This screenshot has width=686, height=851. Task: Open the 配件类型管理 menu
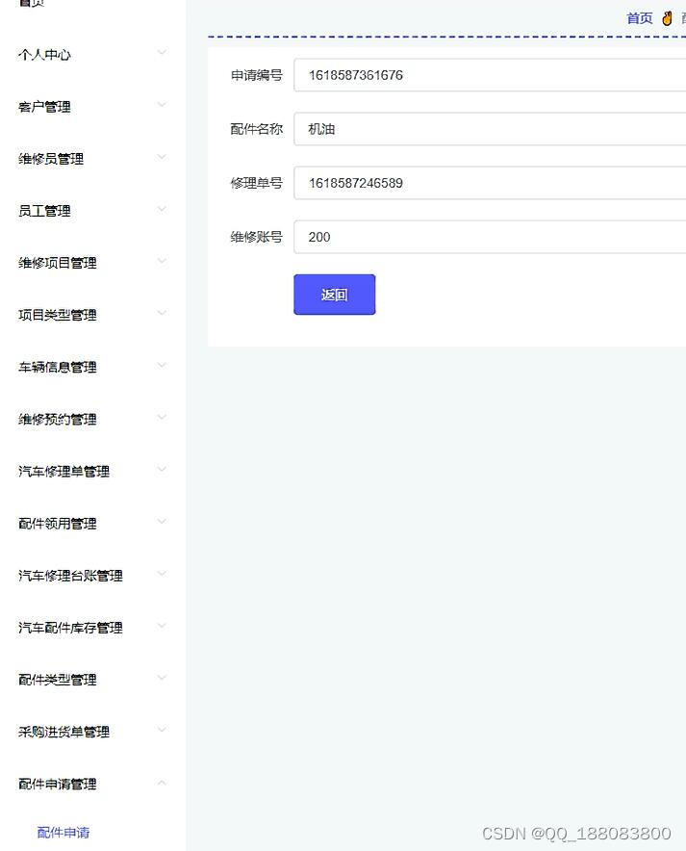(58, 680)
